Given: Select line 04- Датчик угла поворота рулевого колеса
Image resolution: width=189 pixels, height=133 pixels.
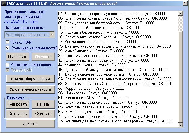Looking at the screenshot, I should (x=112, y=13).
